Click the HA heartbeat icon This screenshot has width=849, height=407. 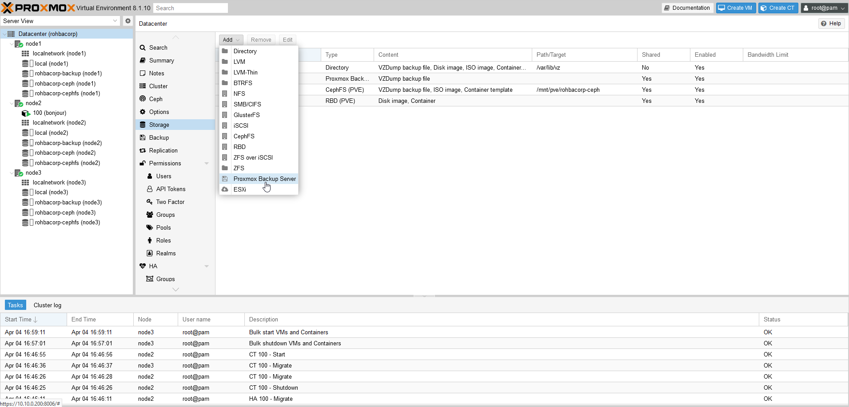click(x=143, y=266)
